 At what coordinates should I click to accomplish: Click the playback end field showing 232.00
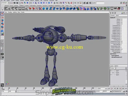(99, 91)
